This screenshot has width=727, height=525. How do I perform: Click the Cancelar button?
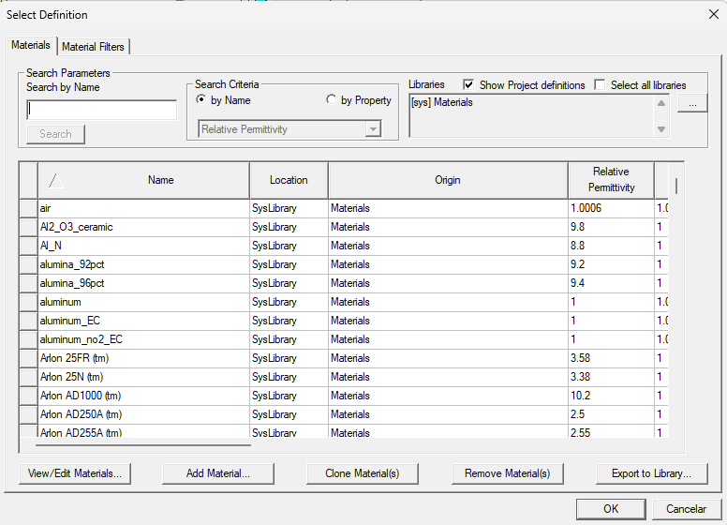pyautogui.click(x=687, y=509)
